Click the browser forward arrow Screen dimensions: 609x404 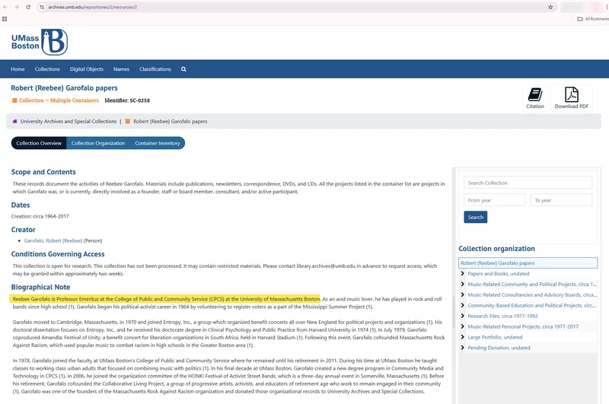[x=16, y=7]
